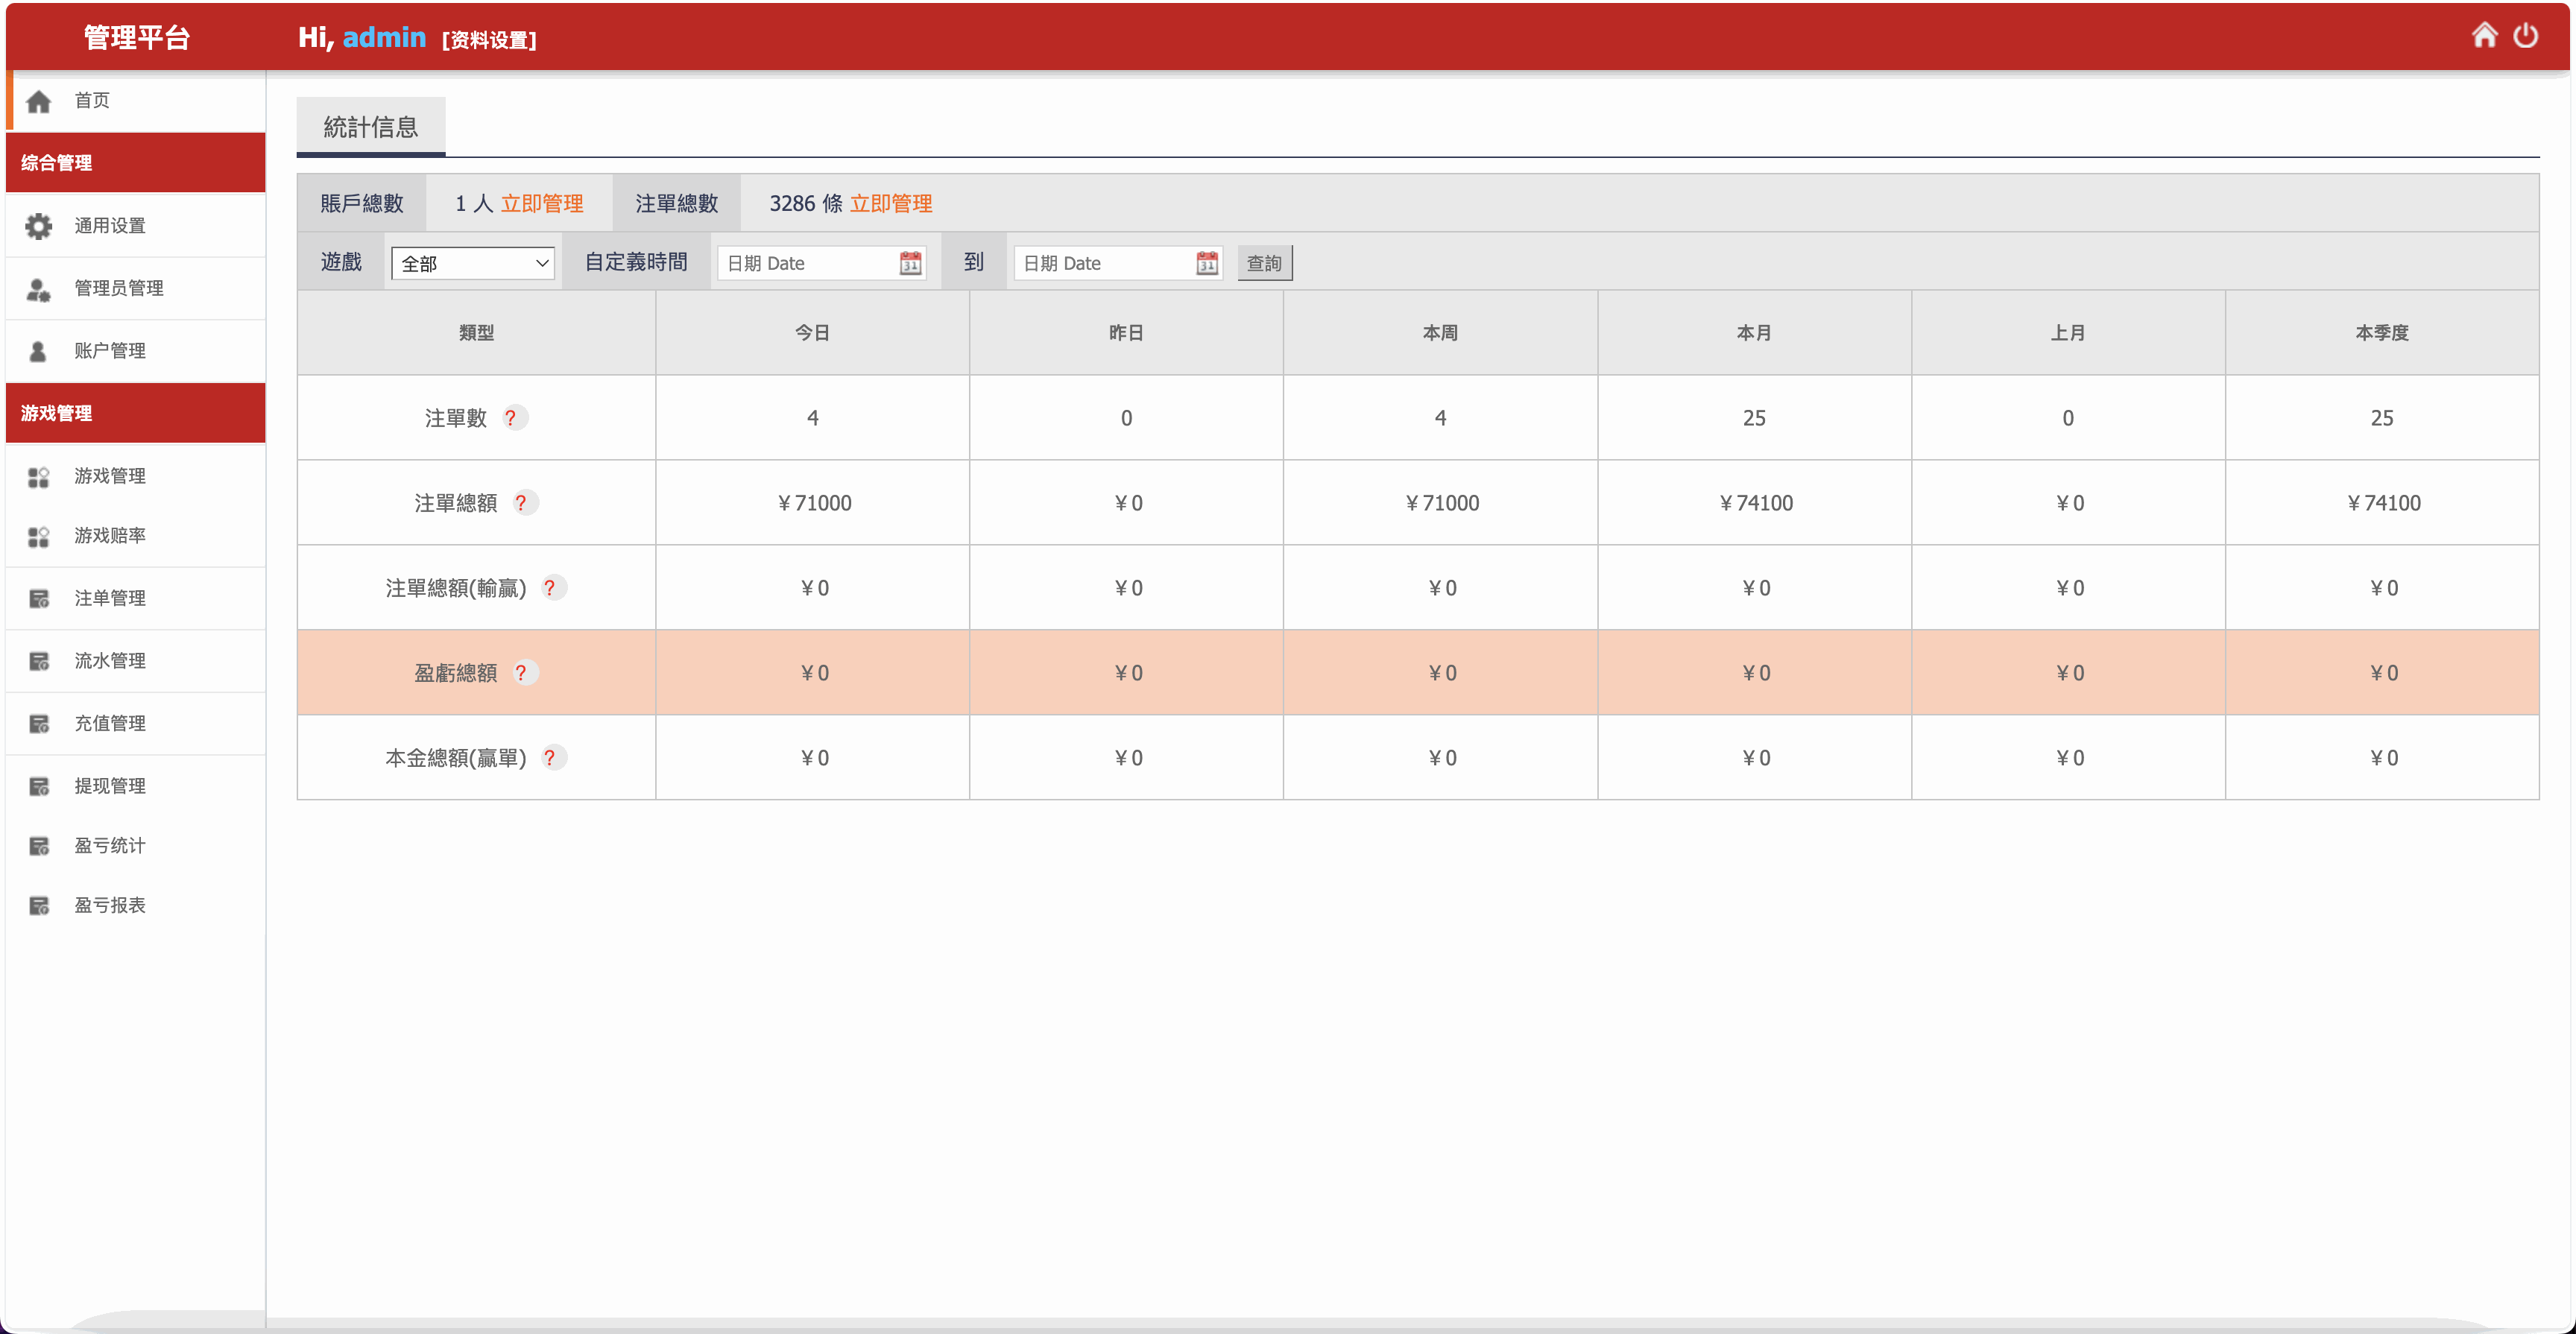Viewport: 2576px width, 1334px height.
Task: Click the [资料设置] profile settings link
Action: pos(489,41)
